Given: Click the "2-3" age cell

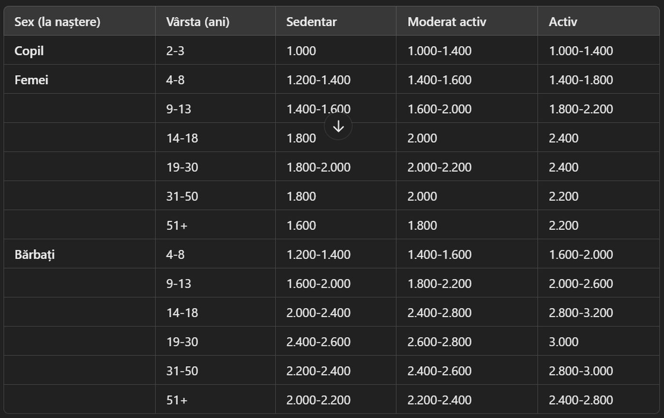Looking at the screenshot, I should click(175, 51).
